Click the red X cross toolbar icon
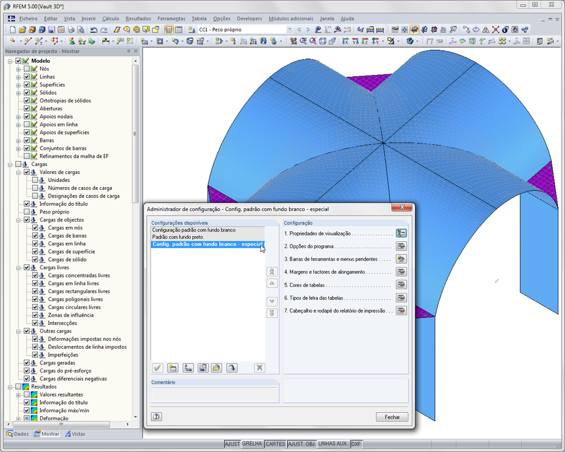Image resolution: width=565 pixels, height=452 pixels. tap(495, 30)
